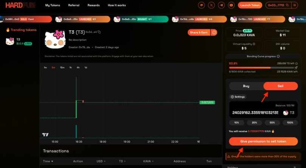Click the Txn column header

[209, 161]
